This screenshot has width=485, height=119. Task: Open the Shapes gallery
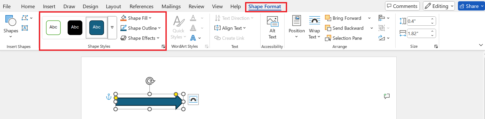pos(11,26)
